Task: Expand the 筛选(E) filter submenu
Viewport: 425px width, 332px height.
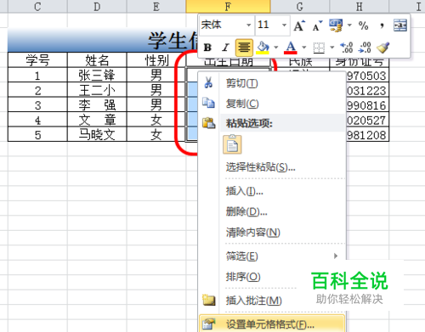Action: [x=272, y=256]
